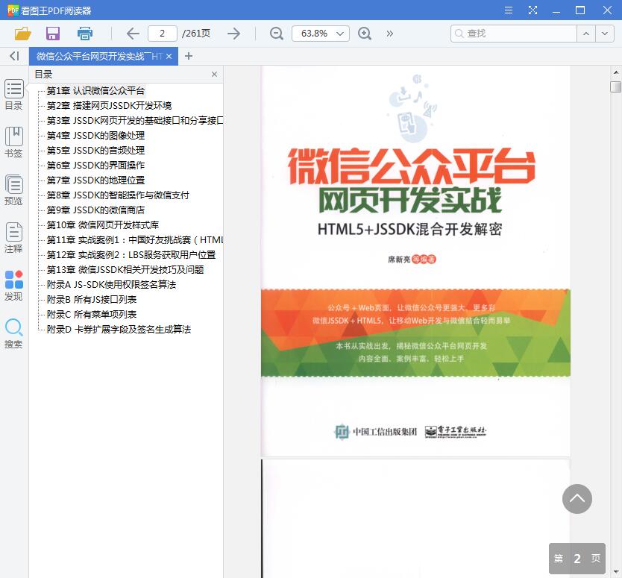The width and height of the screenshot is (622, 578).
Task: Zoom in on the page
Action: coord(363,34)
